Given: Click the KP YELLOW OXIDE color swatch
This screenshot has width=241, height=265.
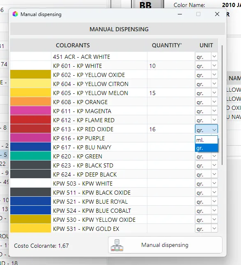Looking at the screenshot, I should (x=30, y=74).
